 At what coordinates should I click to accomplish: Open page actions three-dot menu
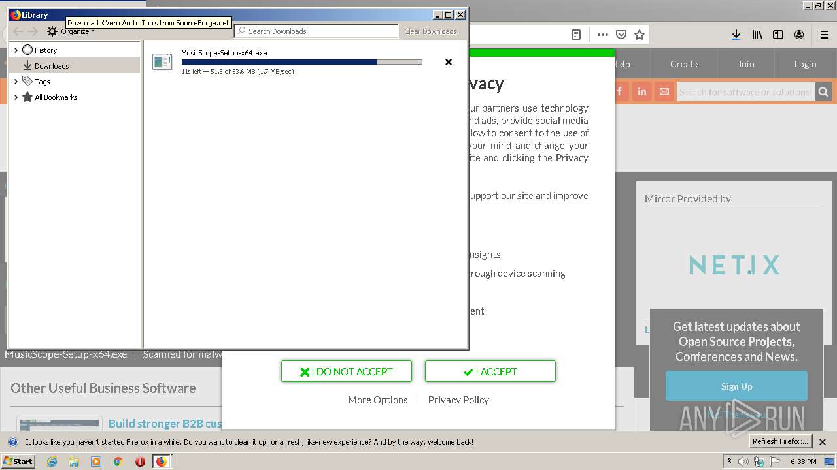[603, 35]
